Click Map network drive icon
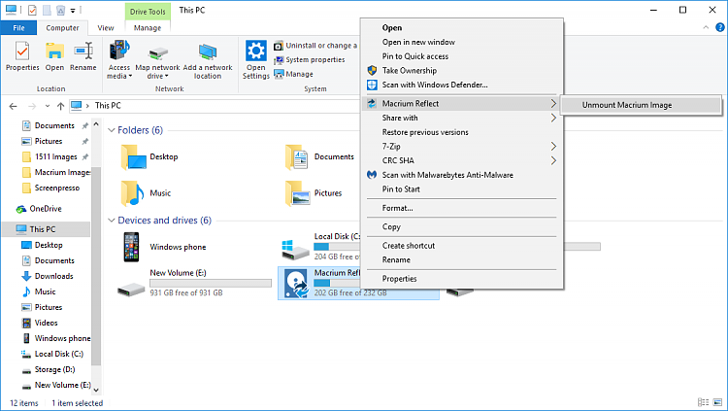Viewport: 728px width, 411px height. (158, 51)
